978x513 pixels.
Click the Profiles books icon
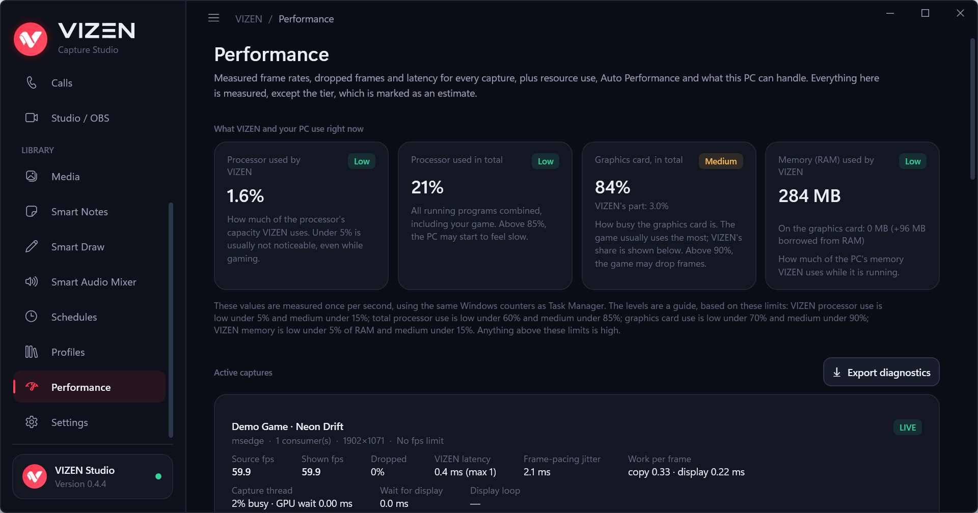(32, 352)
